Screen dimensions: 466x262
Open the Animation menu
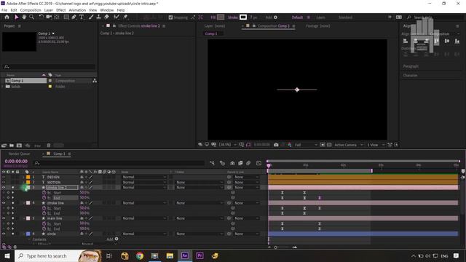tap(77, 10)
